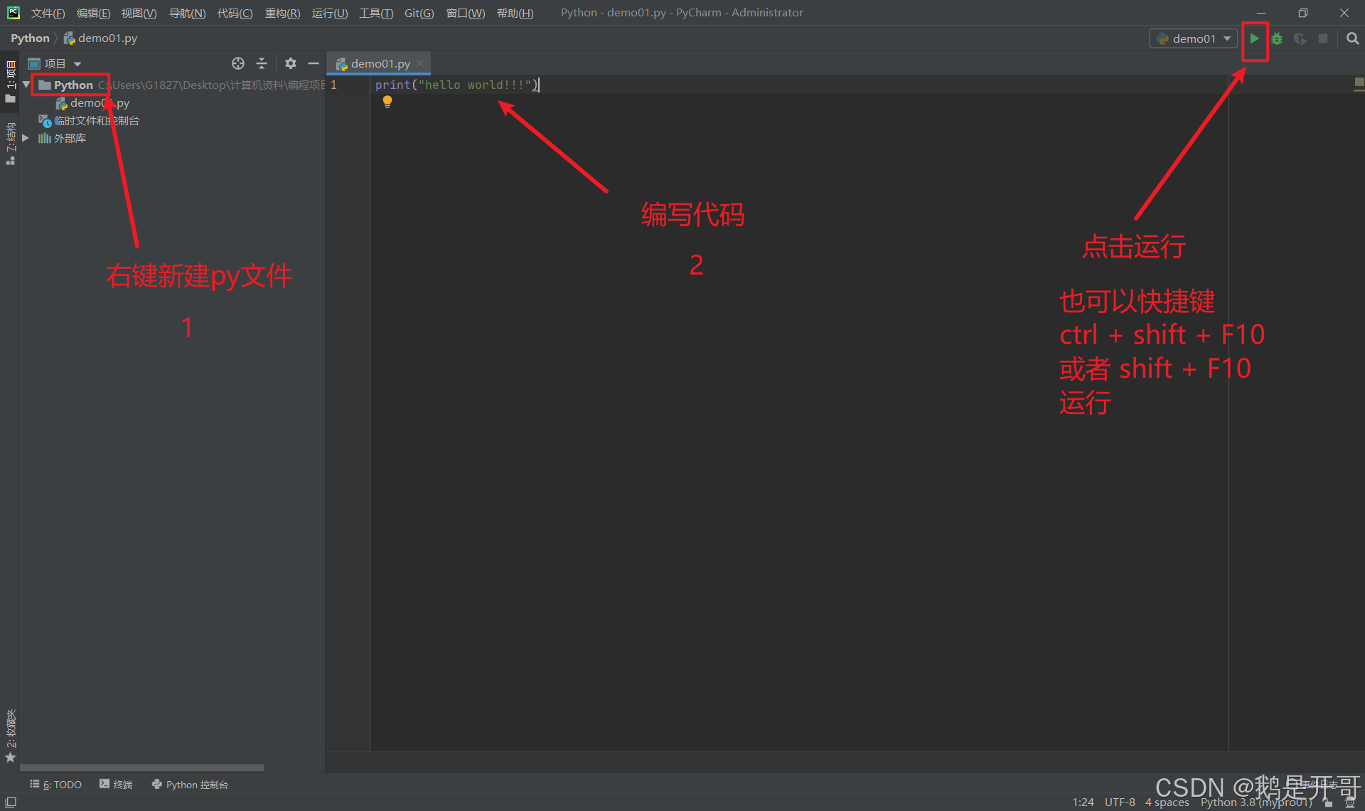Screen dimensions: 1365x811
Task: Open project panel settings gear
Action: 290,63
